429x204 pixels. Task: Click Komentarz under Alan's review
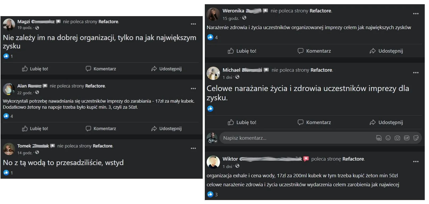tap(101, 129)
